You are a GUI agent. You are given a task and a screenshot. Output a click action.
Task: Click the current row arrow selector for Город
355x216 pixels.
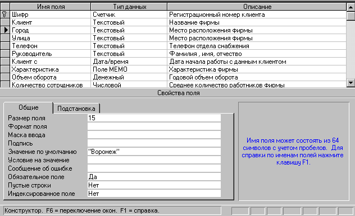(x=5, y=30)
